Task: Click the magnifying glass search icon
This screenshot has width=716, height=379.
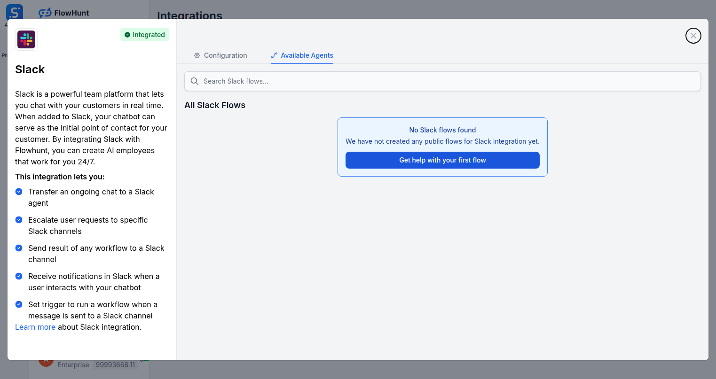Action: click(x=195, y=81)
